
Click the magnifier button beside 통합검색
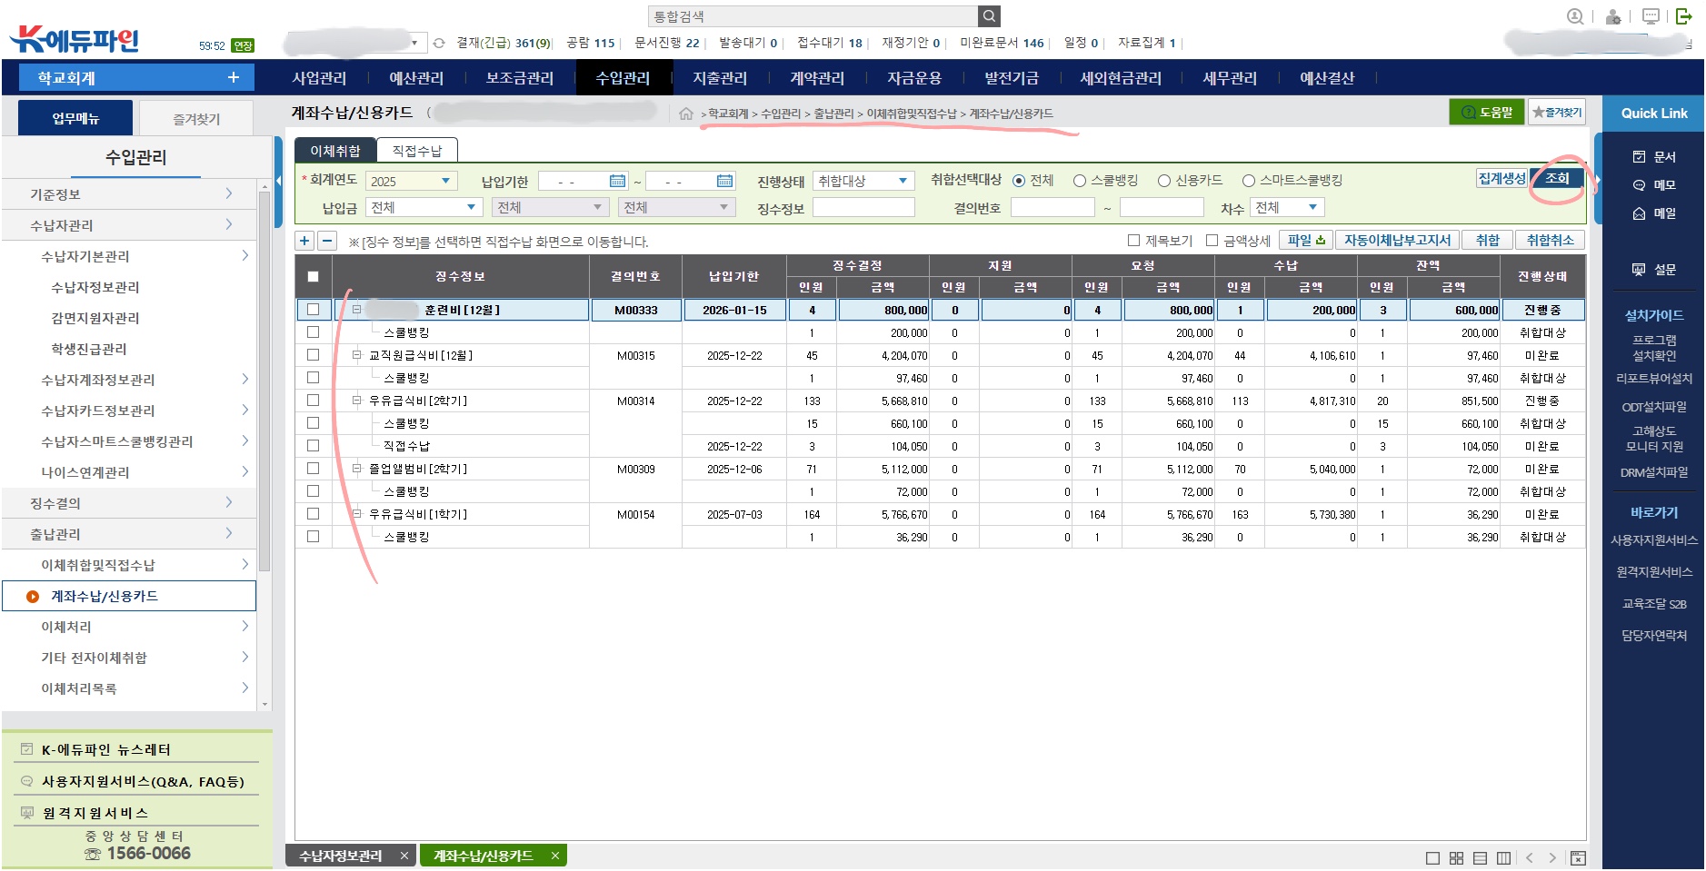[x=989, y=16]
